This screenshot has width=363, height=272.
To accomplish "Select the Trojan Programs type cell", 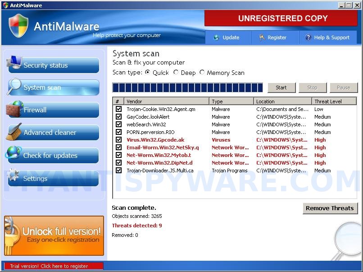I will click(x=230, y=171).
